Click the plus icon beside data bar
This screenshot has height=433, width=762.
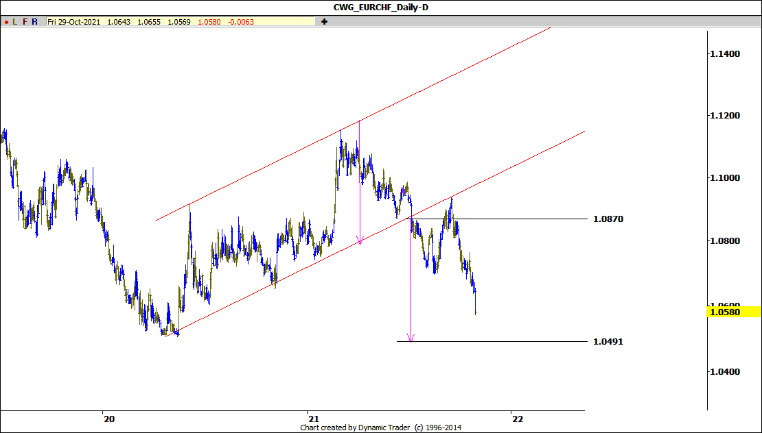tap(324, 22)
